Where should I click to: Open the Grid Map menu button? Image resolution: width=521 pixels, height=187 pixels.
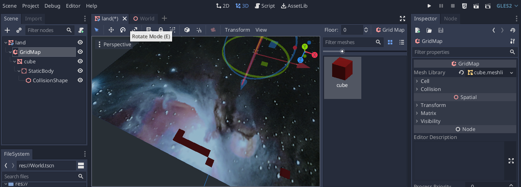(x=390, y=30)
